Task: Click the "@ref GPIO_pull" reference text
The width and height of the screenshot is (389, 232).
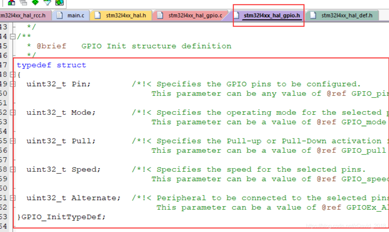Action: pyautogui.click(x=351, y=150)
